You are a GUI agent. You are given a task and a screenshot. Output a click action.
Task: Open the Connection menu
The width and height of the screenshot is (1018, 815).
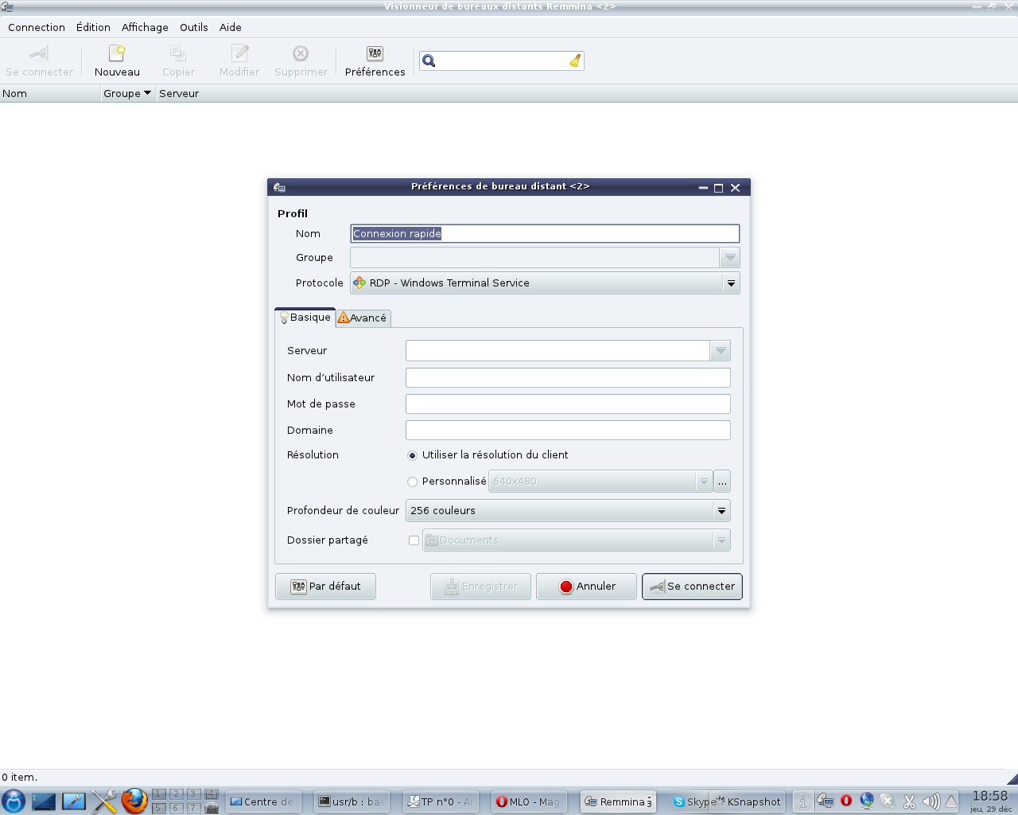37,27
